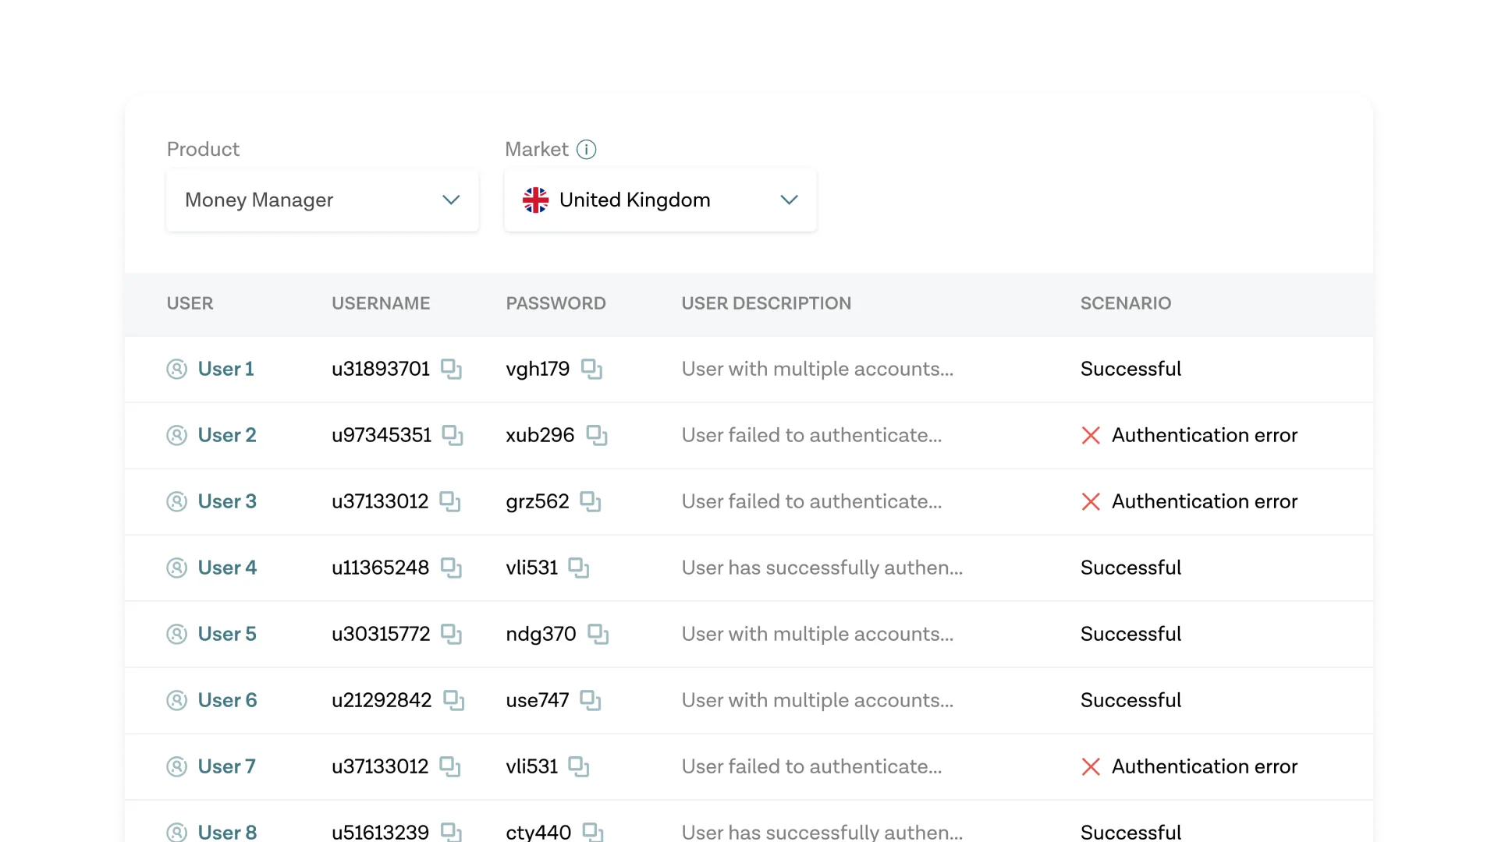Click the SCENARIO column header
The width and height of the screenshot is (1498, 842).
click(1125, 303)
